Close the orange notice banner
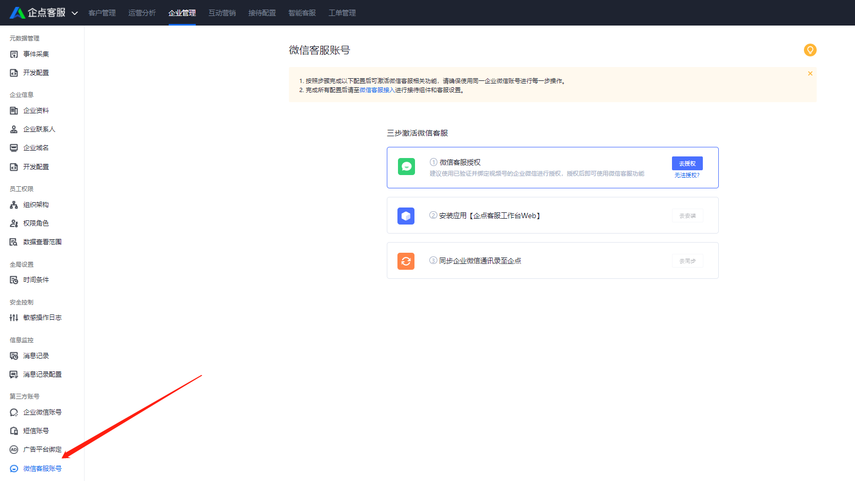855x481 pixels. click(810, 73)
